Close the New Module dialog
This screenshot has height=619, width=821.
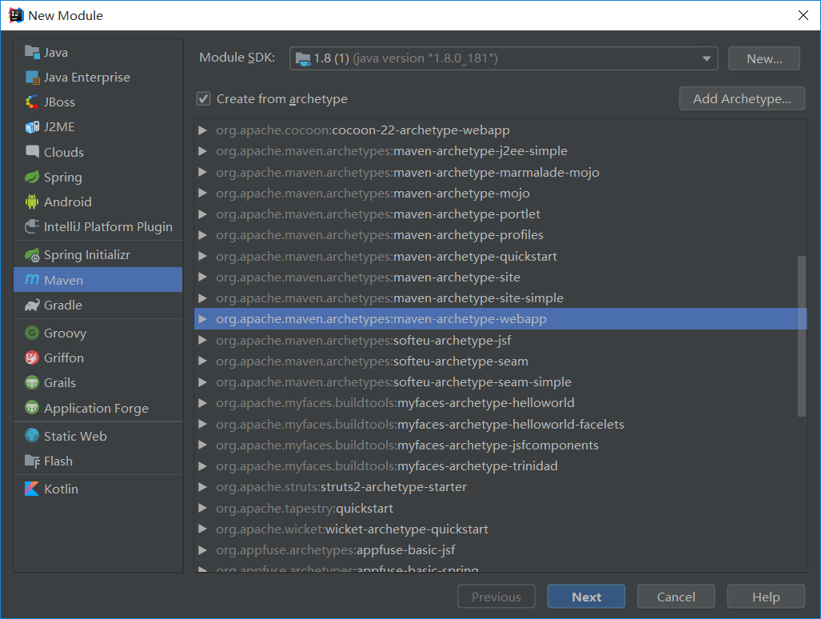click(803, 15)
